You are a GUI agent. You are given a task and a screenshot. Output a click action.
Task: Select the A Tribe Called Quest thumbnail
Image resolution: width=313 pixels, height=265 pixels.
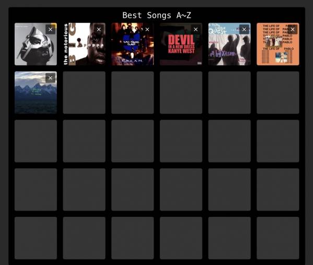click(229, 44)
